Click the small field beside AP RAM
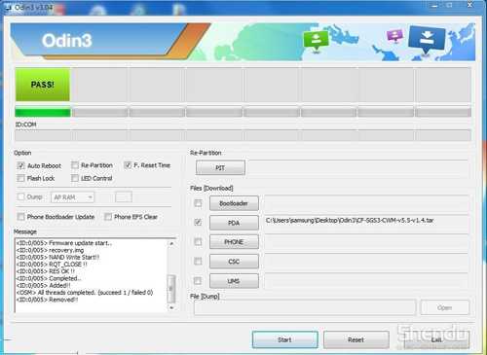Viewport: 487px width, 355px height. [124, 196]
